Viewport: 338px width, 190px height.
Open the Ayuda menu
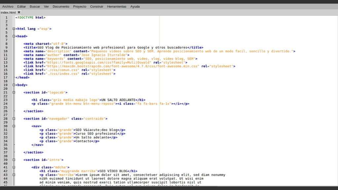135,7
